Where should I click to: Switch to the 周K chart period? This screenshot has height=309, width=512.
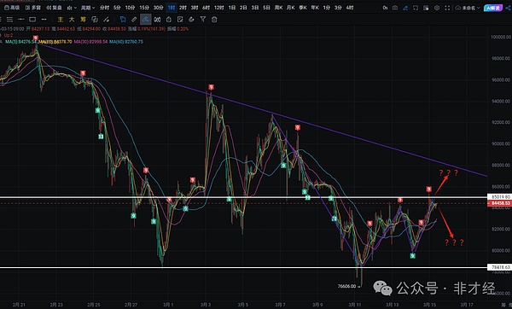coord(278,8)
